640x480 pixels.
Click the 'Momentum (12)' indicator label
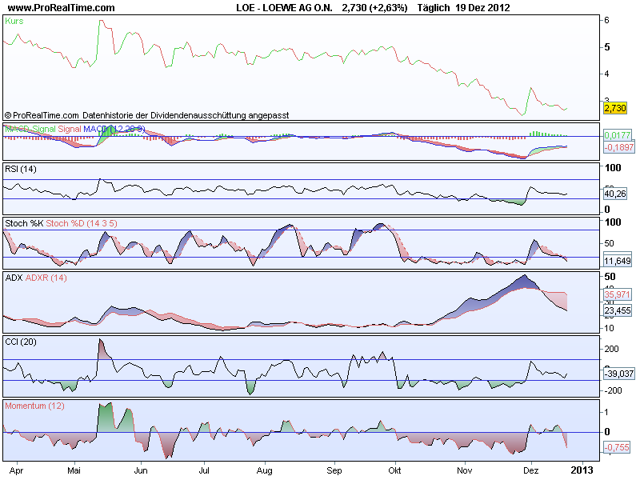34,406
